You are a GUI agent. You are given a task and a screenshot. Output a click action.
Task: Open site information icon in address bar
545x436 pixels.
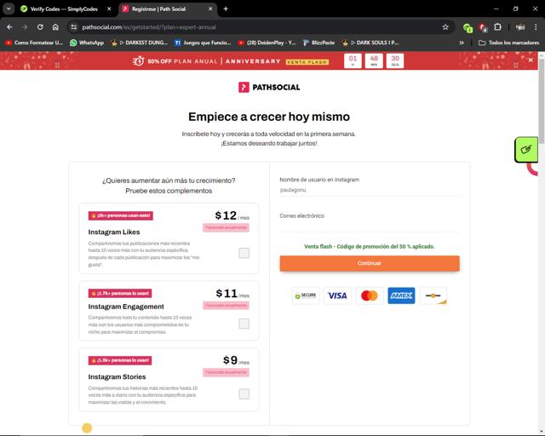[x=74, y=27]
